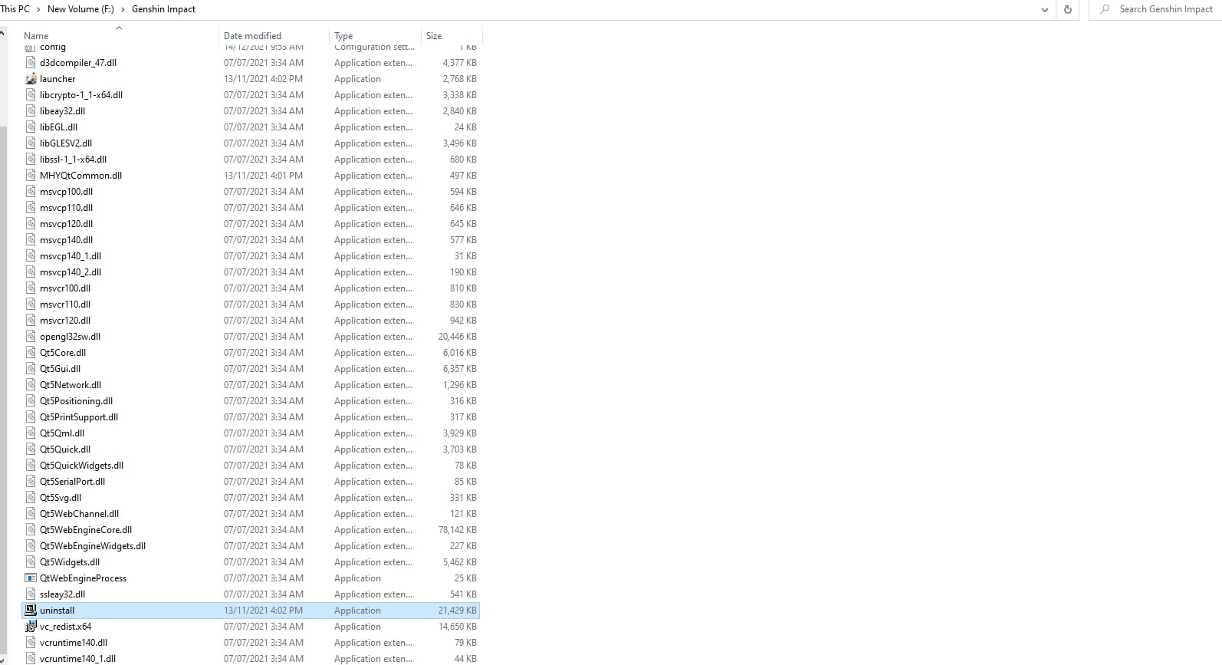Expand the chevron after This PC
The width and height of the screenshot is (1222, 665).
pyautogui.click(x=38, y=9)
